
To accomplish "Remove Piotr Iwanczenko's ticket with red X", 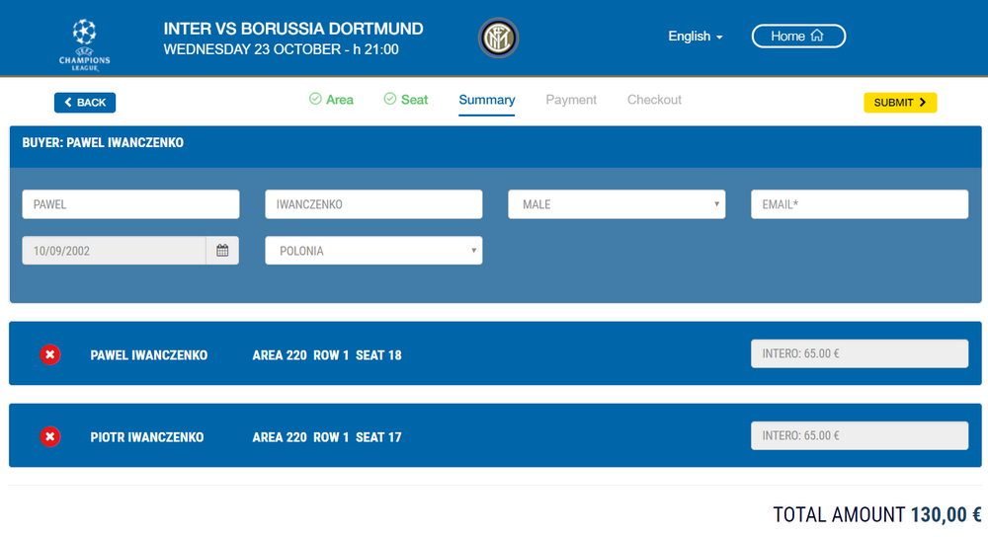I will point(49,437).
